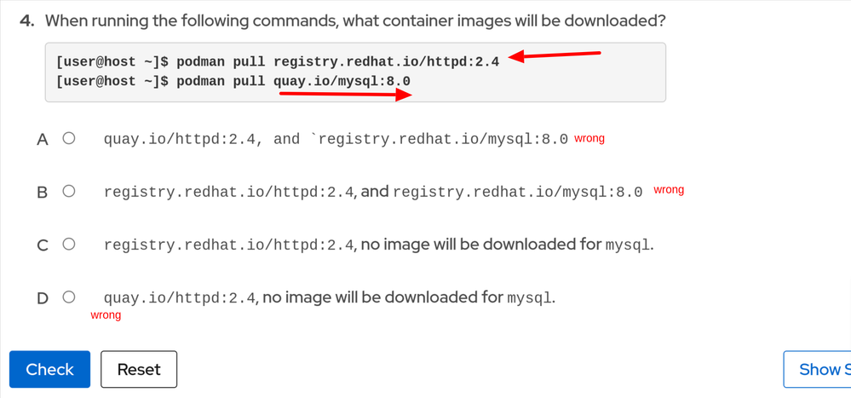Click the podman pull registry.redhat.io/httpd:2.4 command line
This screenshot has width=851, height=398.
pos(278,61)
